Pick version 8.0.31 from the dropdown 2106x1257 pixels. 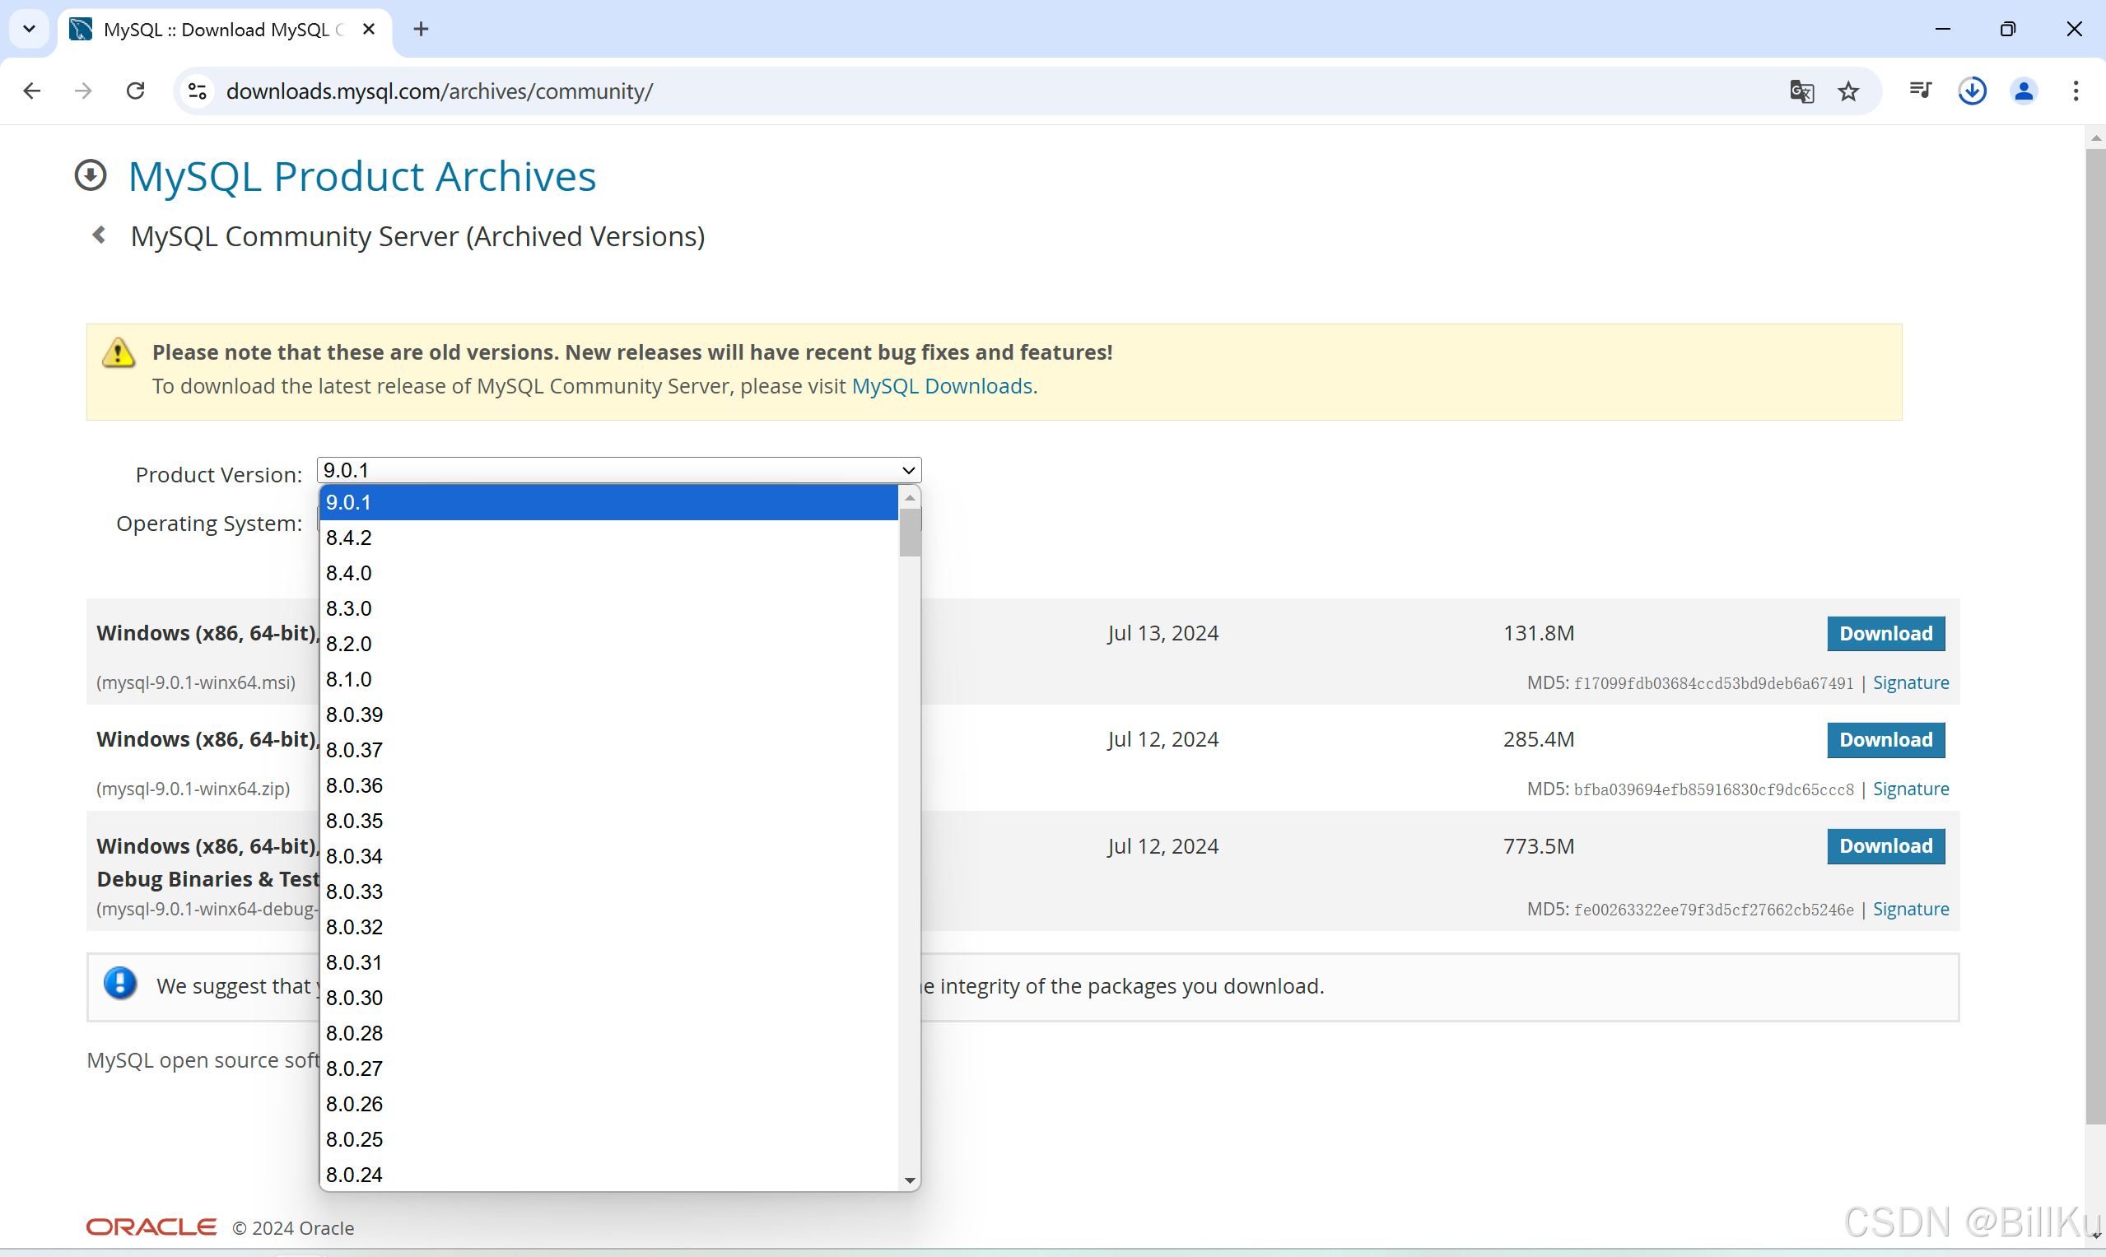pyautogui.click(x=608, y=963)
